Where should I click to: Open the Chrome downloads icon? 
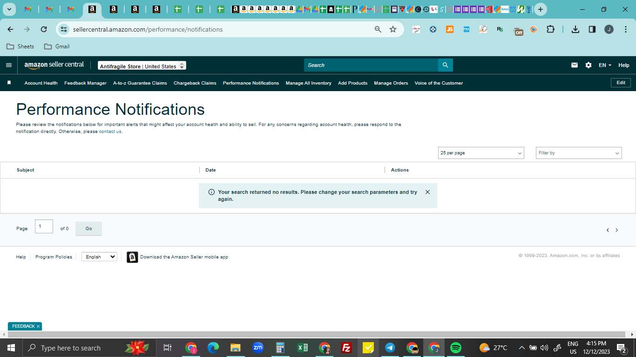575,29
